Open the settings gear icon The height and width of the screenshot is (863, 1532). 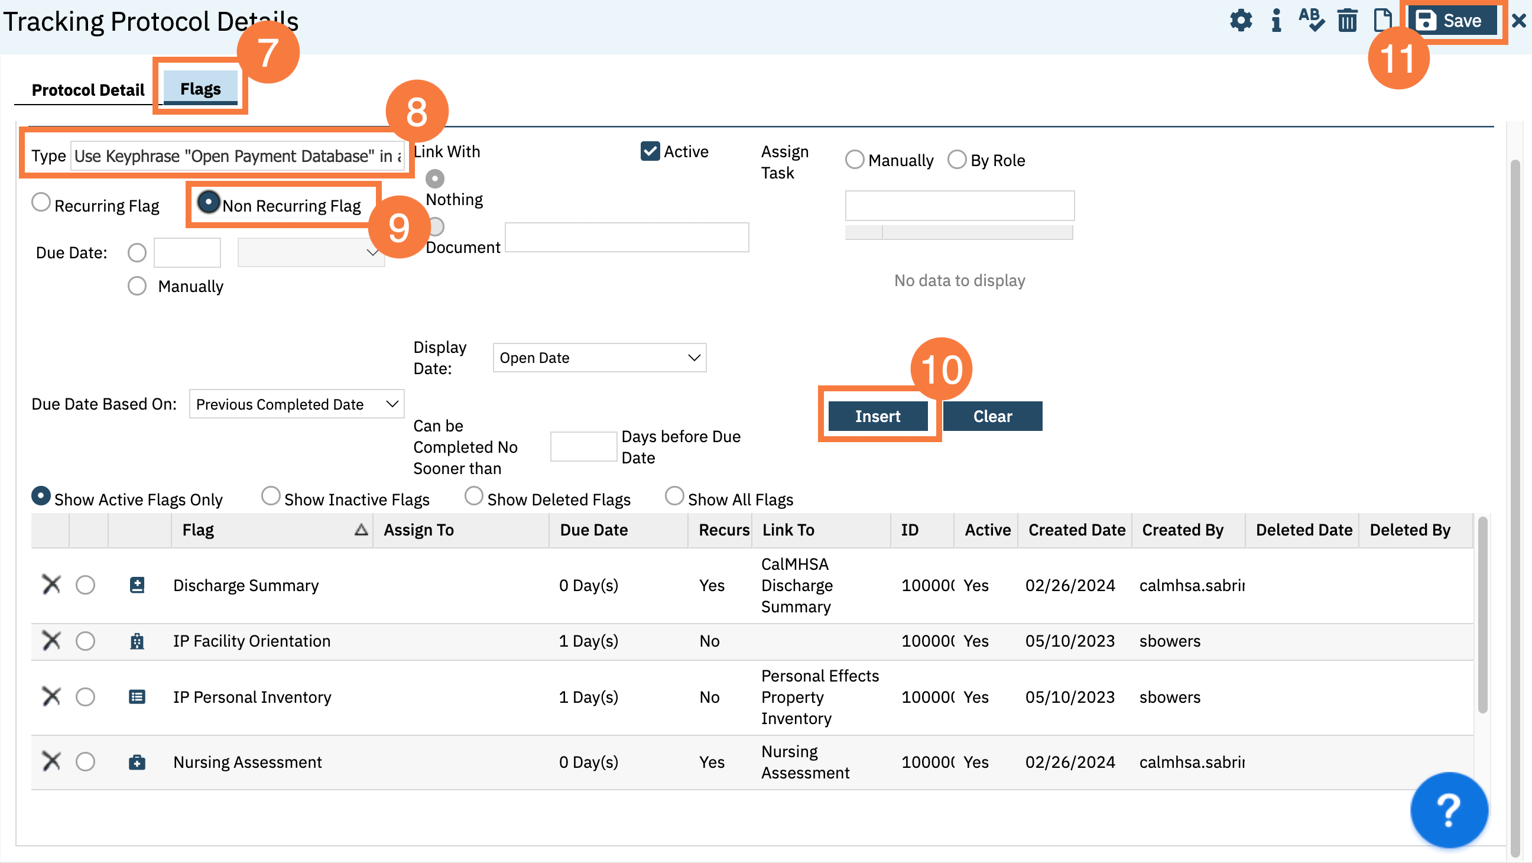1241,21
